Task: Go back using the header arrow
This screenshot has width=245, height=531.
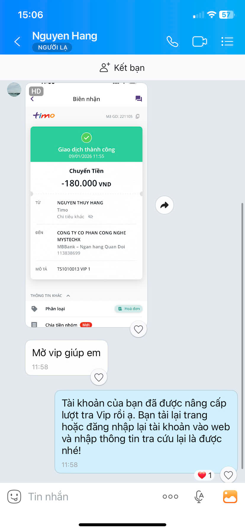Action: point(17,41)
